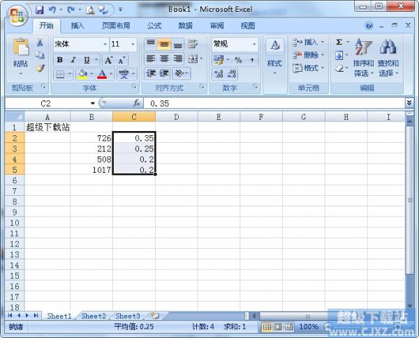
Task: Increase the cell indent
Action: pos(164,73)
